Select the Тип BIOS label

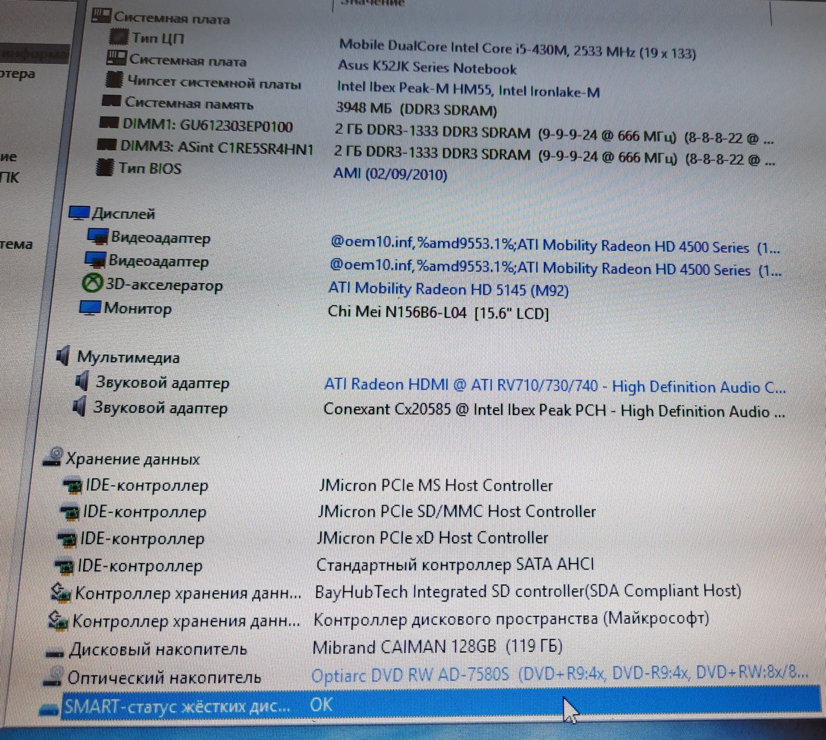150,168
